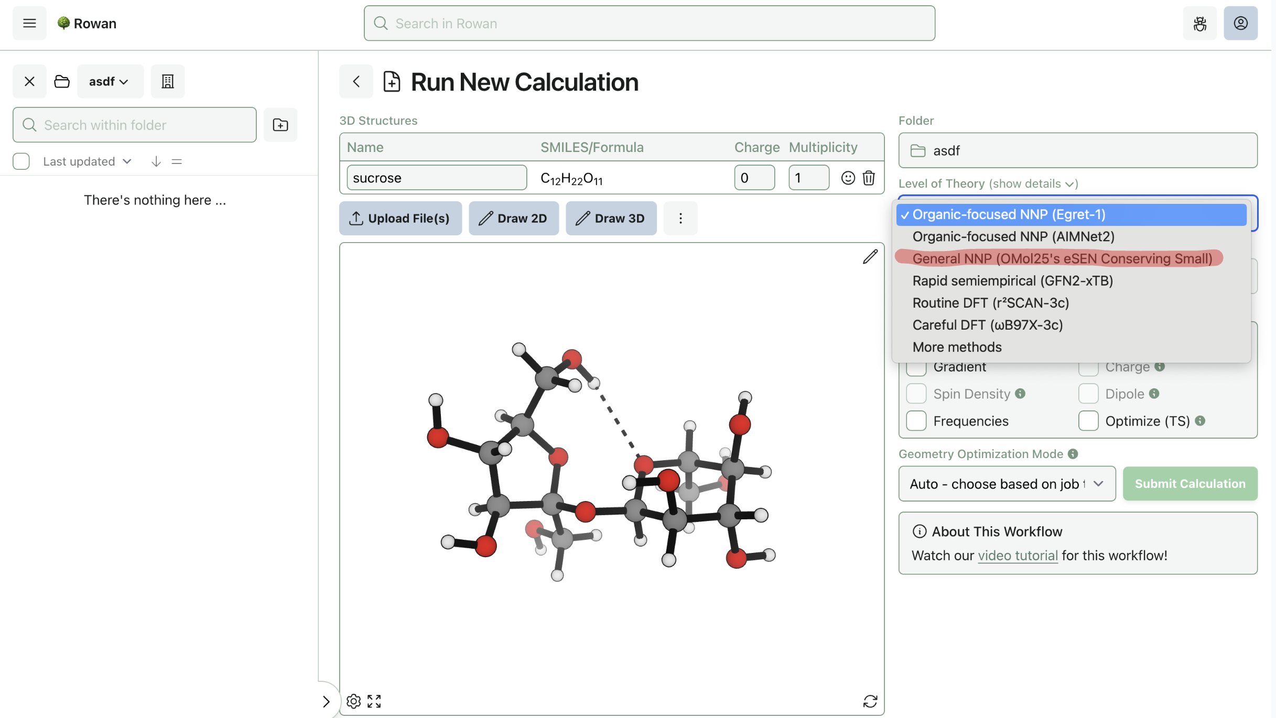Tick the Optimize (TS) checkbox
This screenshot has width=1276, height=718.
[1088, 421]
